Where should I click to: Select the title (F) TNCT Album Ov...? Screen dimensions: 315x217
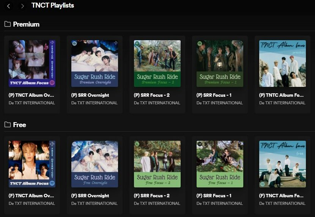click(x=31, y=196)
